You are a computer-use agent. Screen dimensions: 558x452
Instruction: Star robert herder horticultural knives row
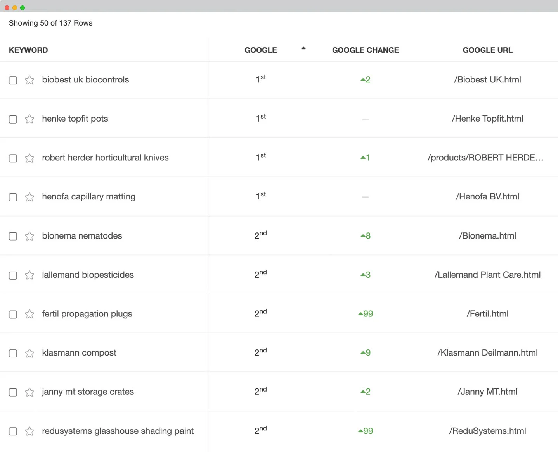click(29, 158)
